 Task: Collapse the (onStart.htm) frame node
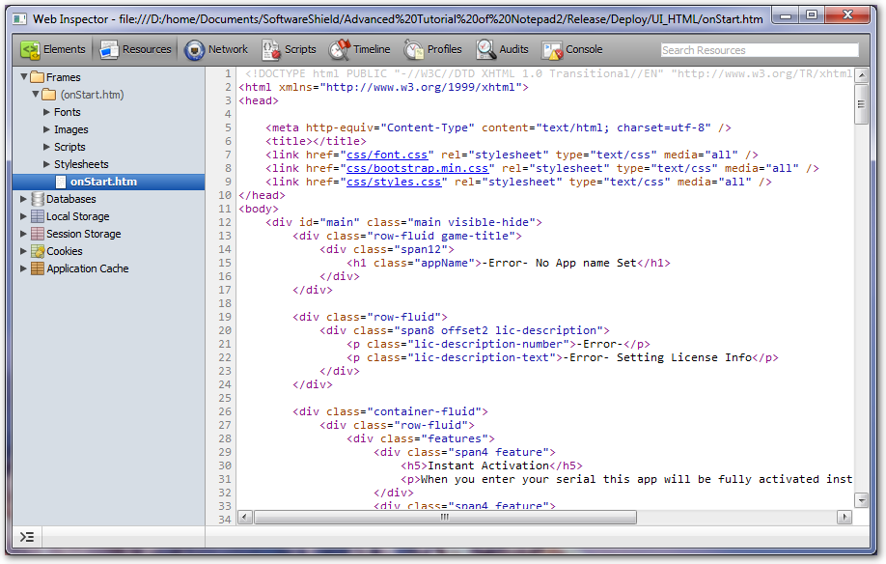[x=36, y=94]
